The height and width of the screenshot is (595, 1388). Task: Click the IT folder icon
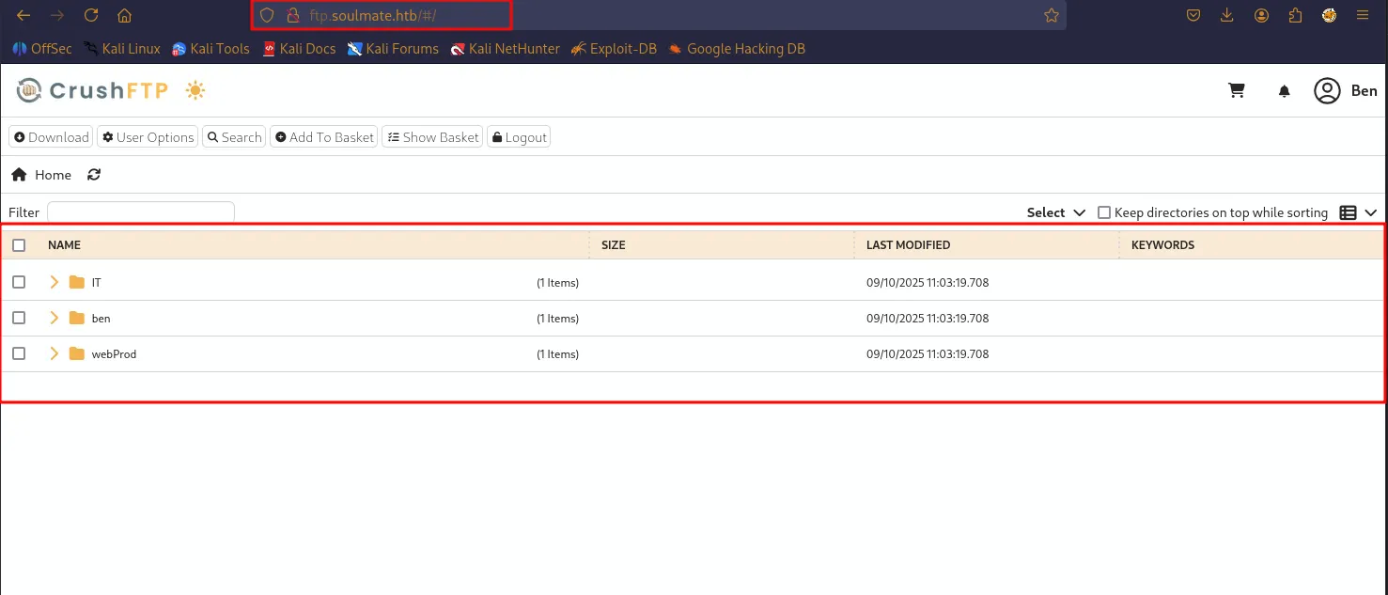coord(77,282)
